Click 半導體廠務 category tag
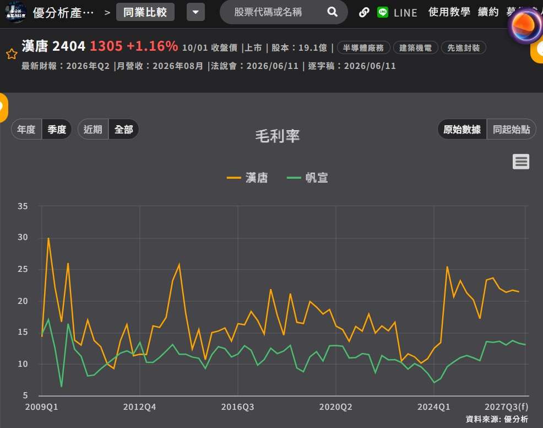Screen dimensions: 543x428 click(x=363, y=48)
